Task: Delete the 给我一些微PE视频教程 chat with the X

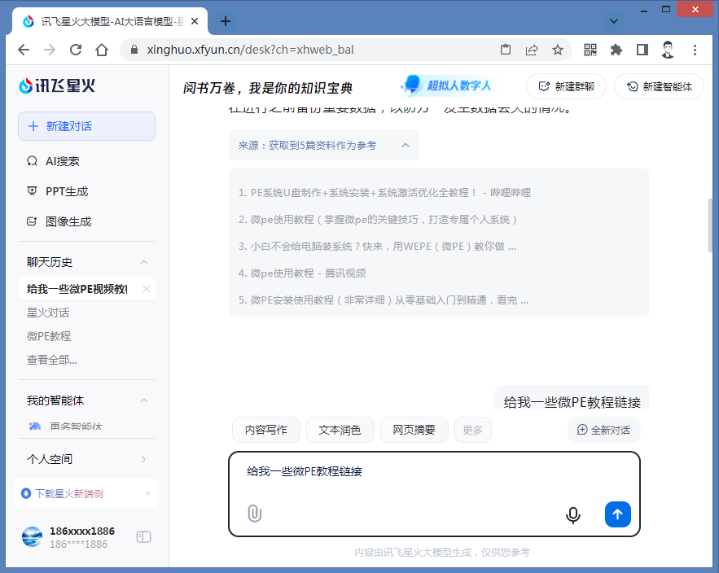Action: click(147, 289)
